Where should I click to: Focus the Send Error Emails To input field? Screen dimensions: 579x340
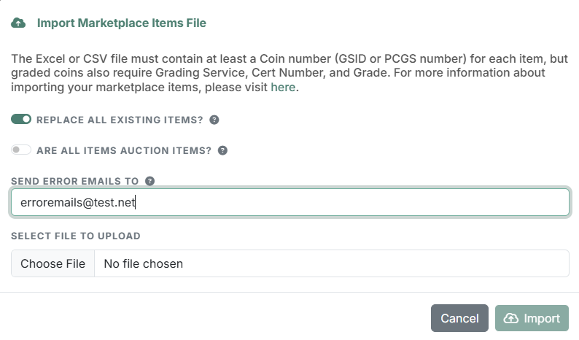290,202
